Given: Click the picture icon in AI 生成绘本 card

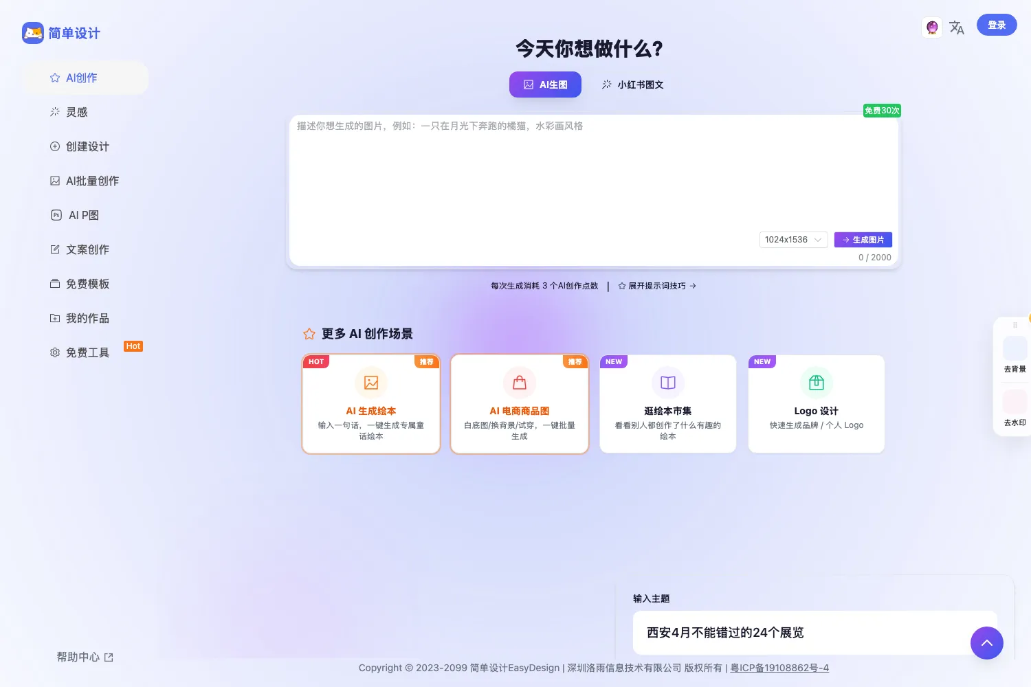Looking at the screenshot, I should pyautogui.click(x=371, y=383).
